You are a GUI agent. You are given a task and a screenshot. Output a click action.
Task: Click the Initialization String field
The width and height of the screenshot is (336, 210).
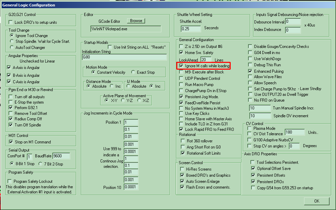pyautogui.click(x=124, y=57)
